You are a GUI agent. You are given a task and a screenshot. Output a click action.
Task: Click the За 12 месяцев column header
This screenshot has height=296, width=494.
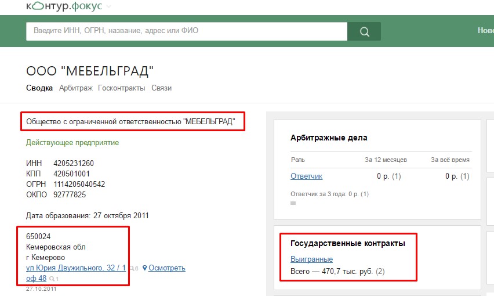(386, 160)
